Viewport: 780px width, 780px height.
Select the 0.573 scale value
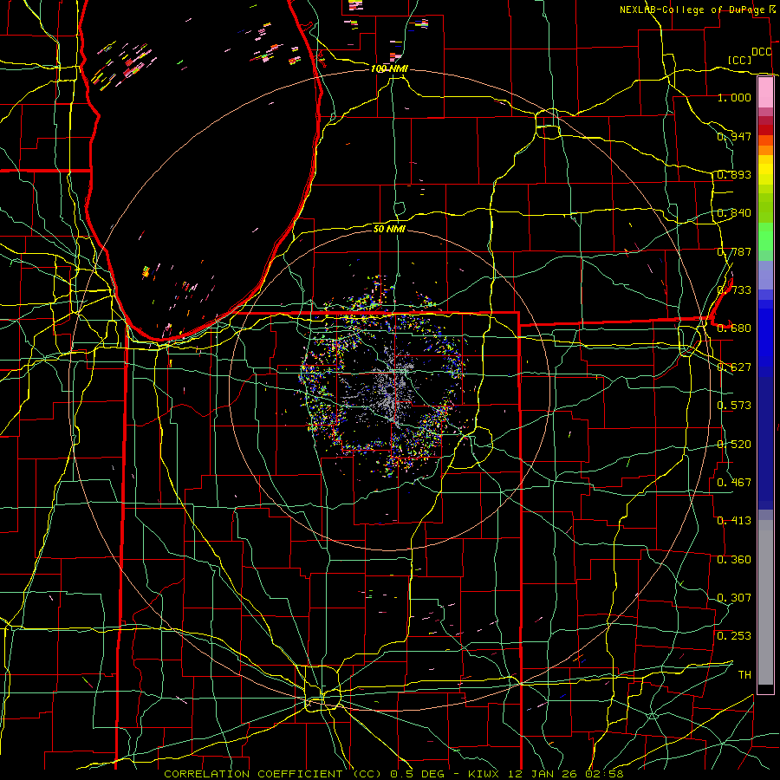pos(734,405)
